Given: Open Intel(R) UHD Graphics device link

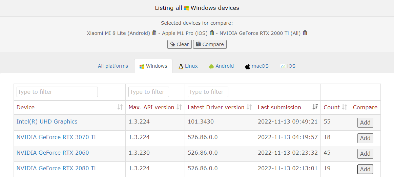Looking at the screenshot, I should pyautogui.click(x=47, y=121).
